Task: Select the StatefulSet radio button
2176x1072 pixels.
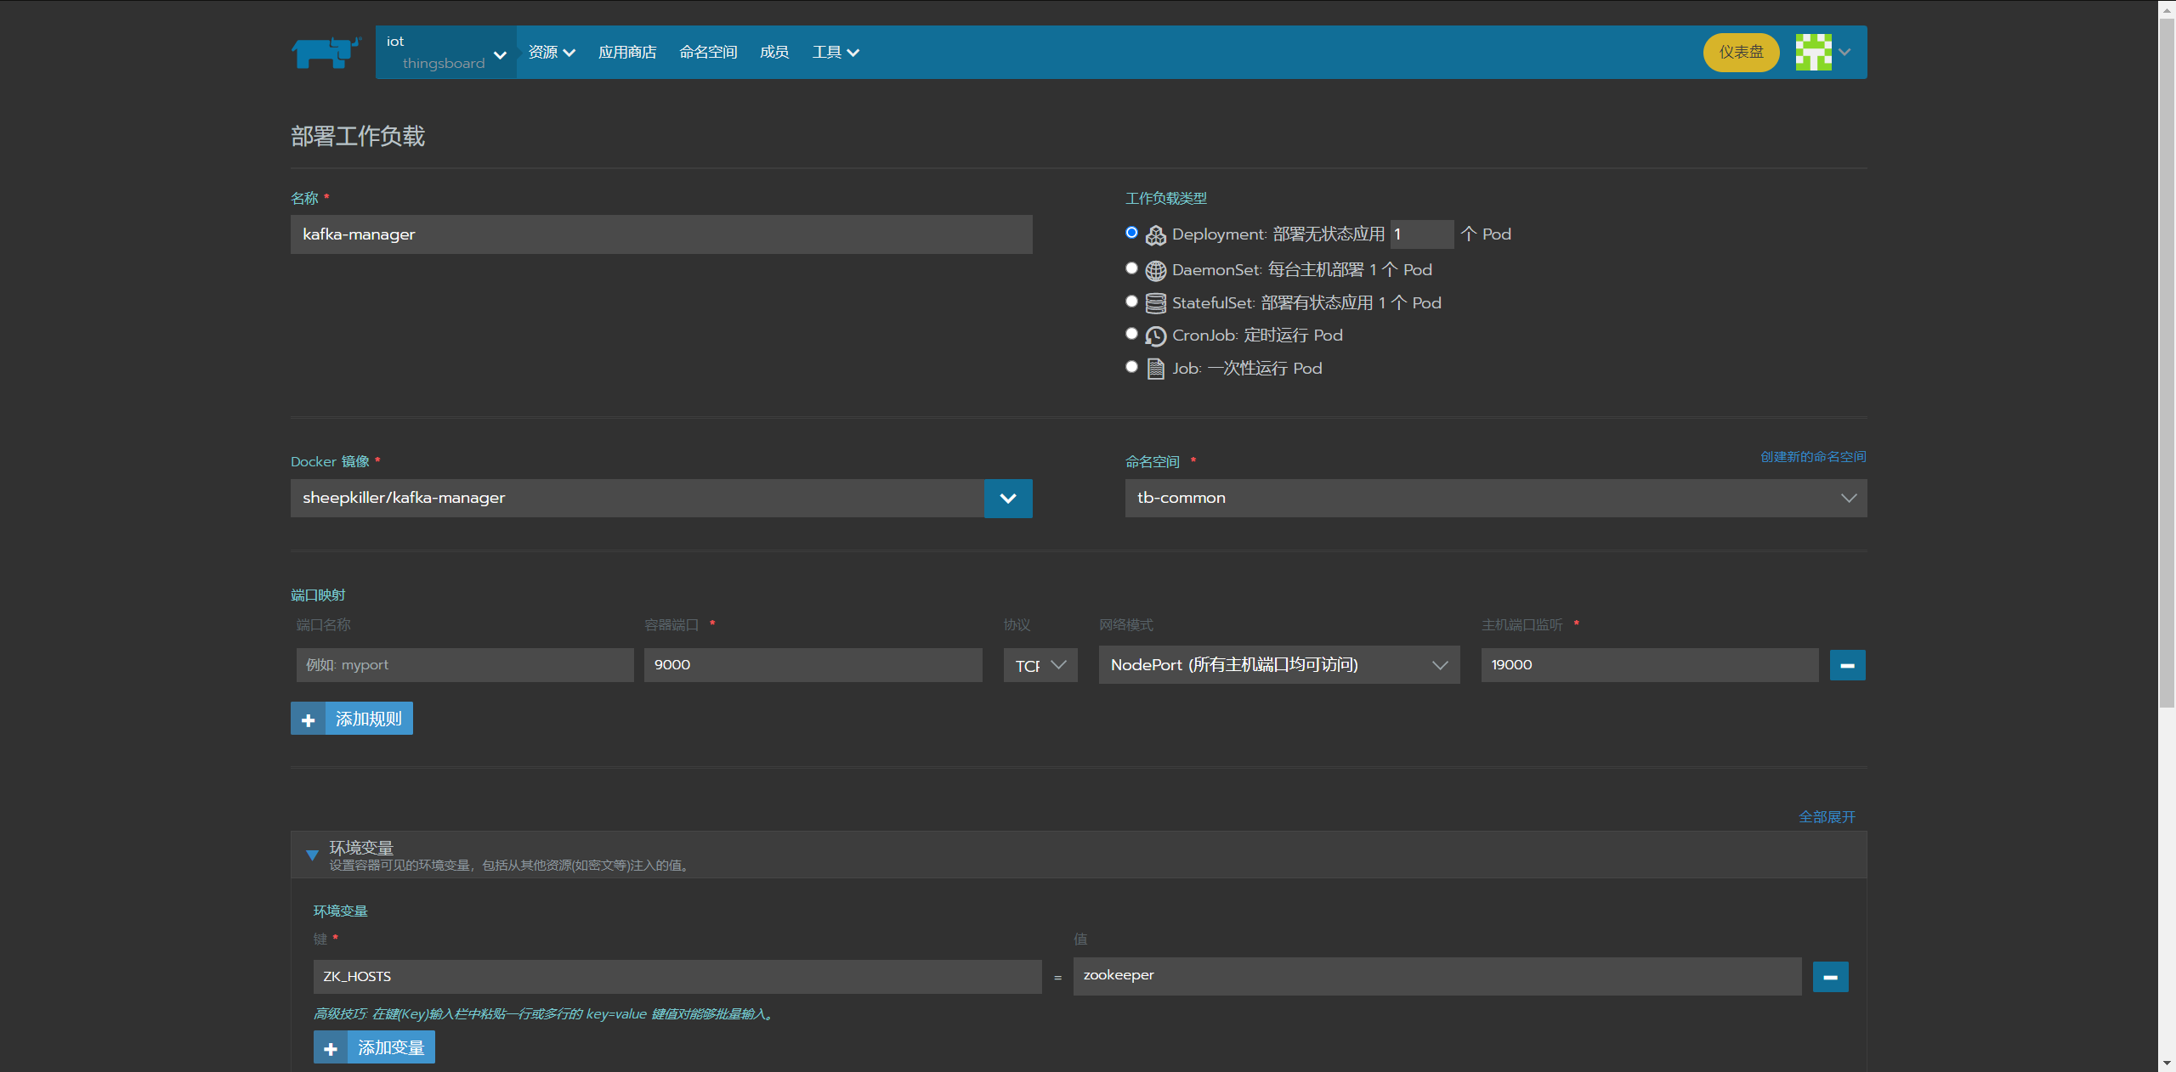Action: tap(1131, 302)
